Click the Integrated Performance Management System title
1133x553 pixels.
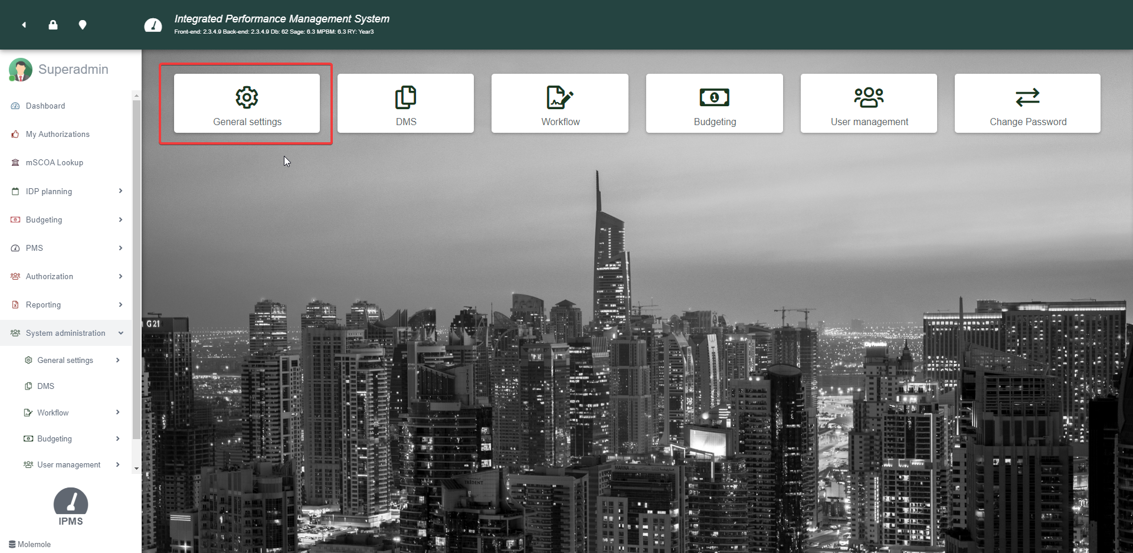pos(281,19)
